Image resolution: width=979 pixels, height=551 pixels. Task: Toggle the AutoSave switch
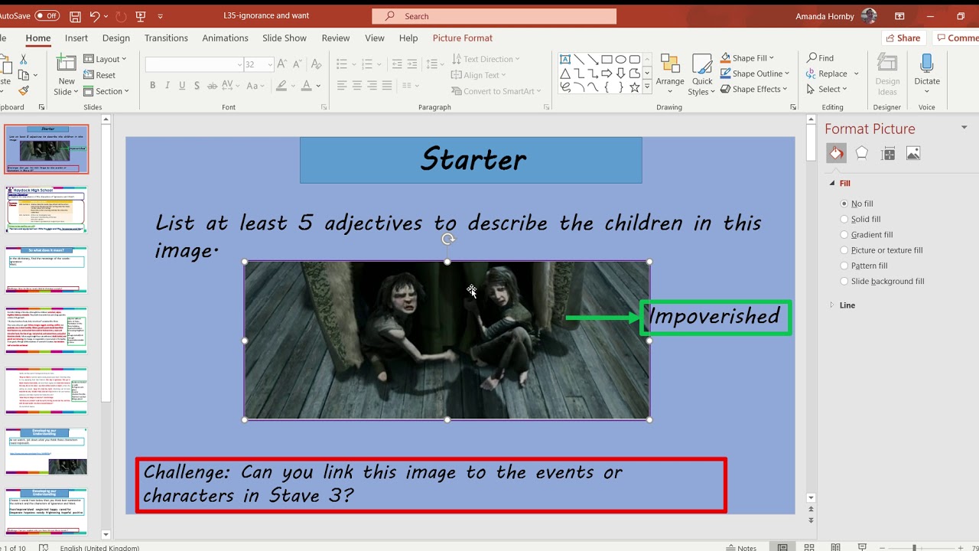[47, 15]
